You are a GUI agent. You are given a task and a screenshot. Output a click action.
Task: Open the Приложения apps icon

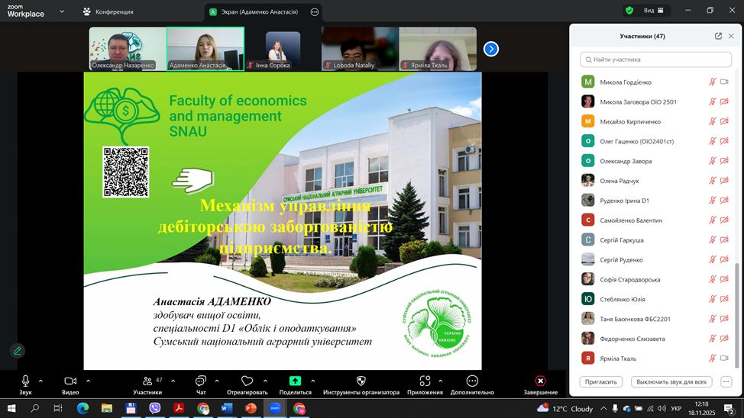point(425,381)
